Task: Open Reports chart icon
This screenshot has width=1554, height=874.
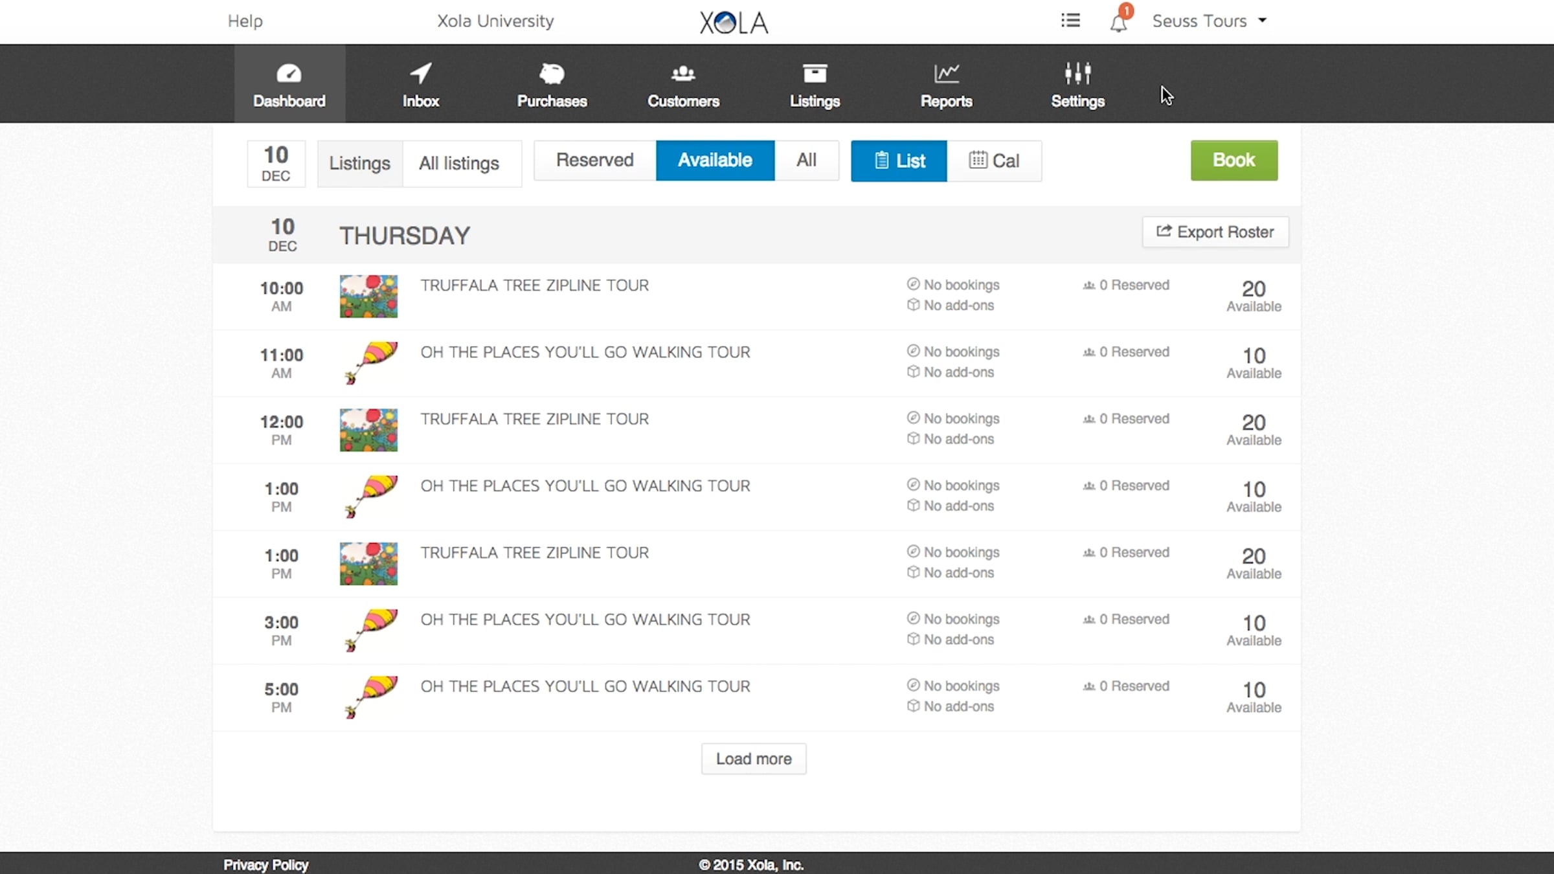Action: (946, 74)
